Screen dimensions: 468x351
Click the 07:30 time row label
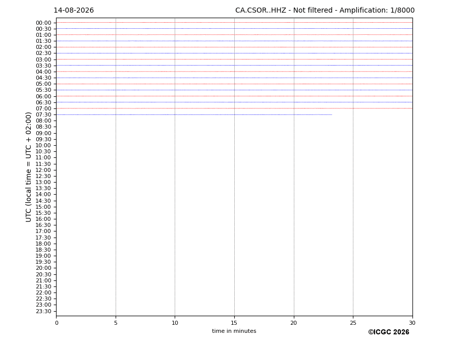click(43, 115)
